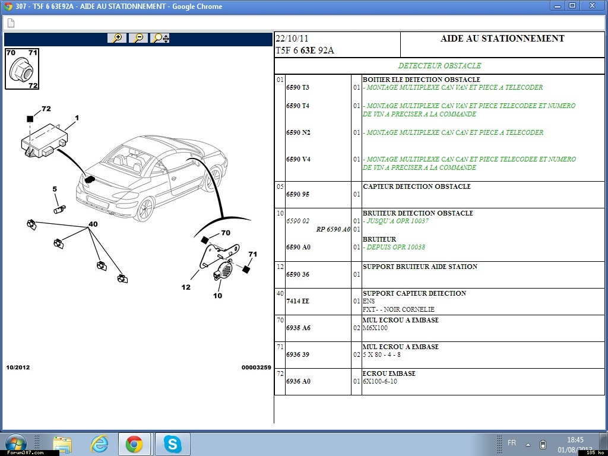Screen dimensions: 608x456
Task: Click the nut thumbnail labeled 70 71 72
Action: (x=22, y=69)
